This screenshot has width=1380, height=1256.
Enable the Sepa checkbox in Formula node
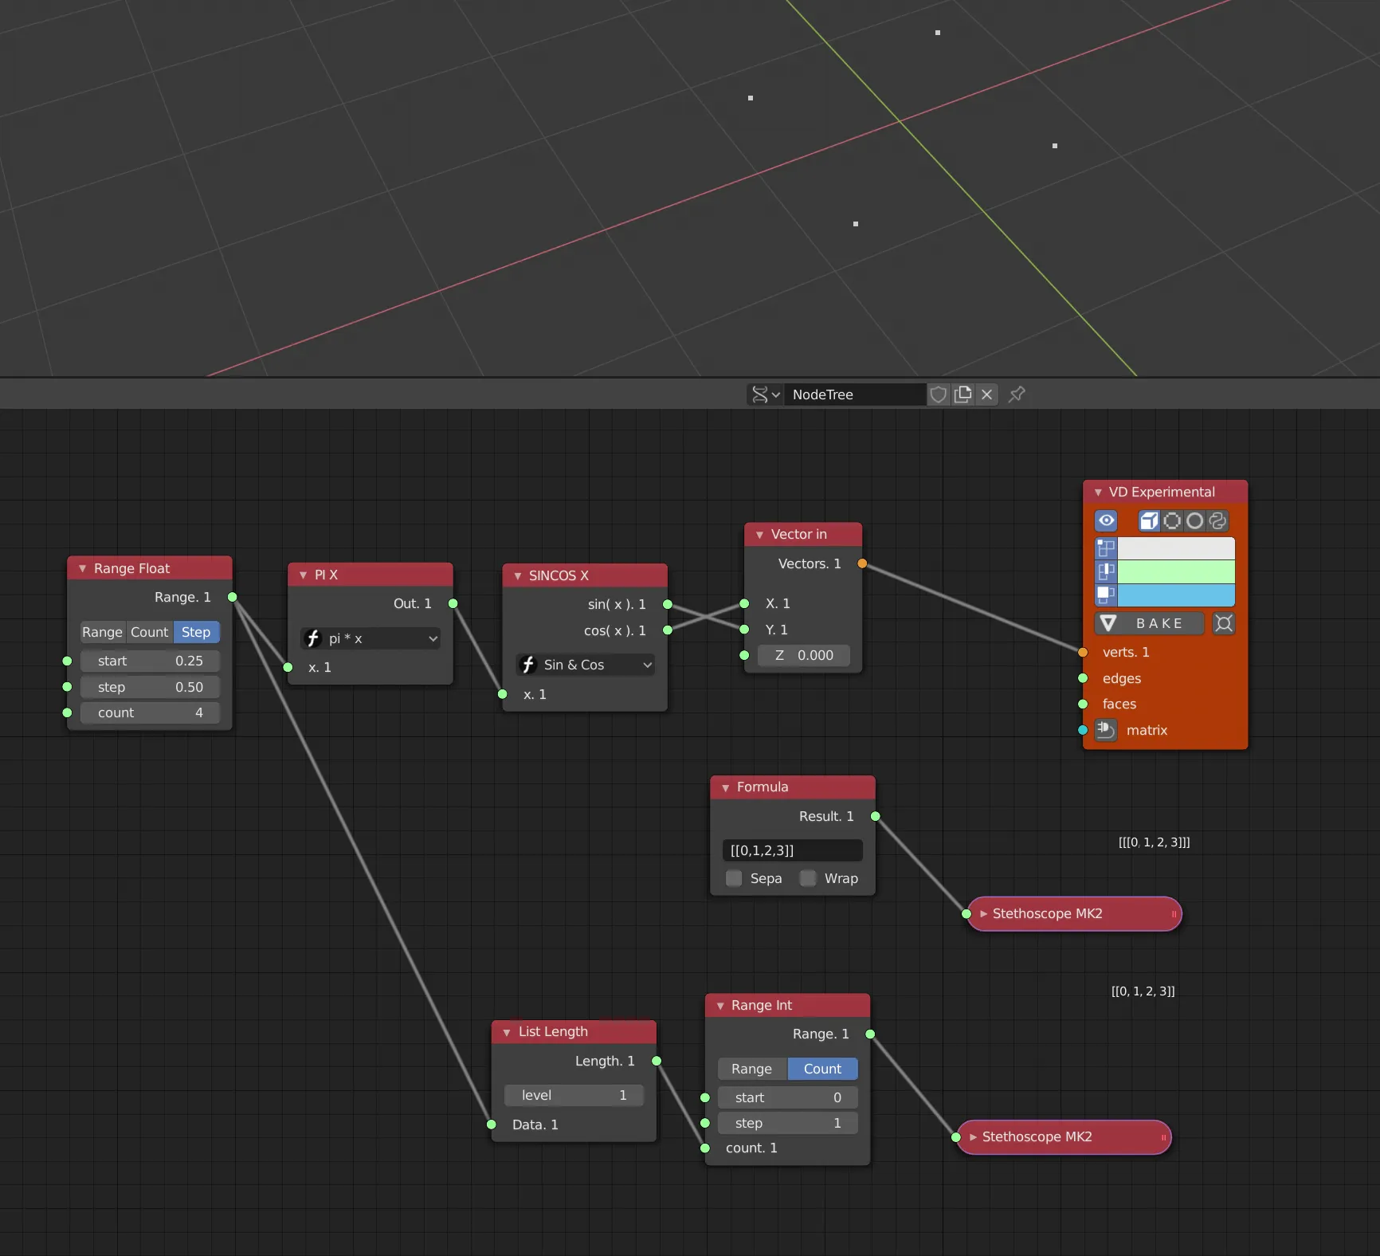pyautogui.click(x=734, y=878)
